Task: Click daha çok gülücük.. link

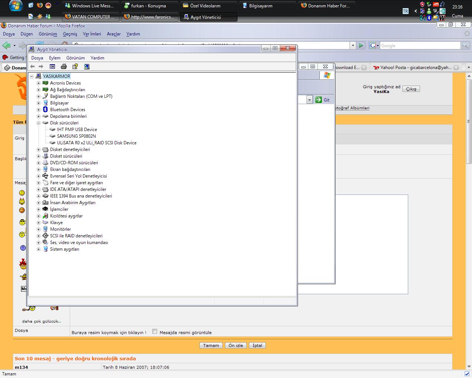Action: click(x=42, y=321)
